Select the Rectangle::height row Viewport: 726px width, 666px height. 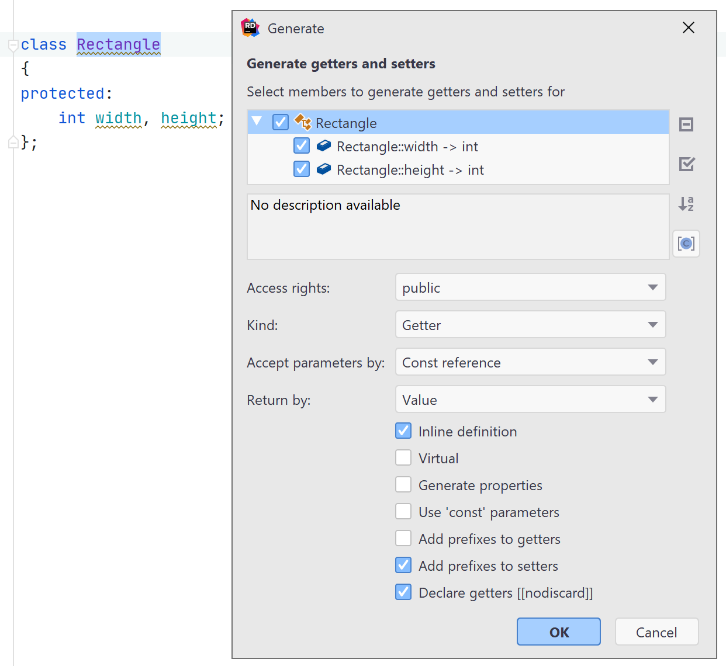point(409,169)
